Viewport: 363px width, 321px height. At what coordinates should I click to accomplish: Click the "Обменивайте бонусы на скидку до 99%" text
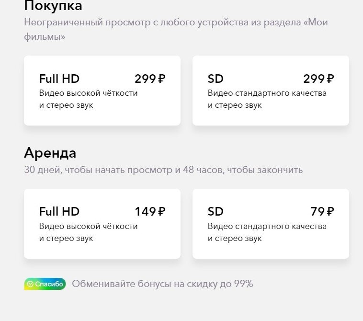click(162, 284)
